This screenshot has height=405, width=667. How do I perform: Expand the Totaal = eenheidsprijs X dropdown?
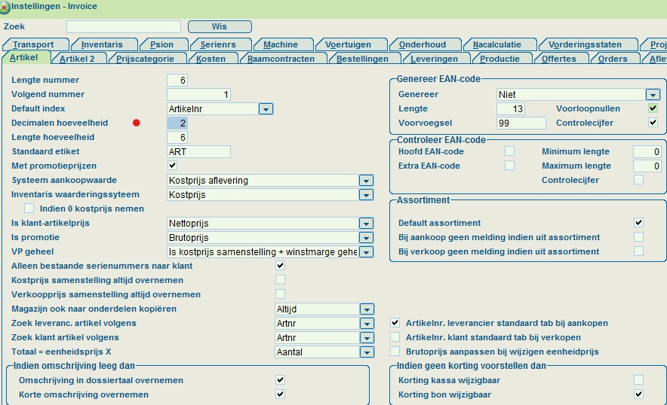[x=366, y=352]
